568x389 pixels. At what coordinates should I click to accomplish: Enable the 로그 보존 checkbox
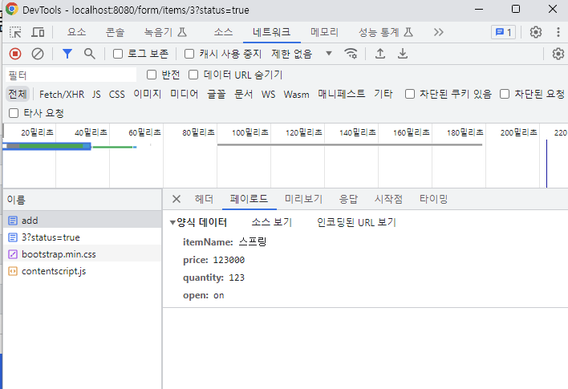(118, 54)
